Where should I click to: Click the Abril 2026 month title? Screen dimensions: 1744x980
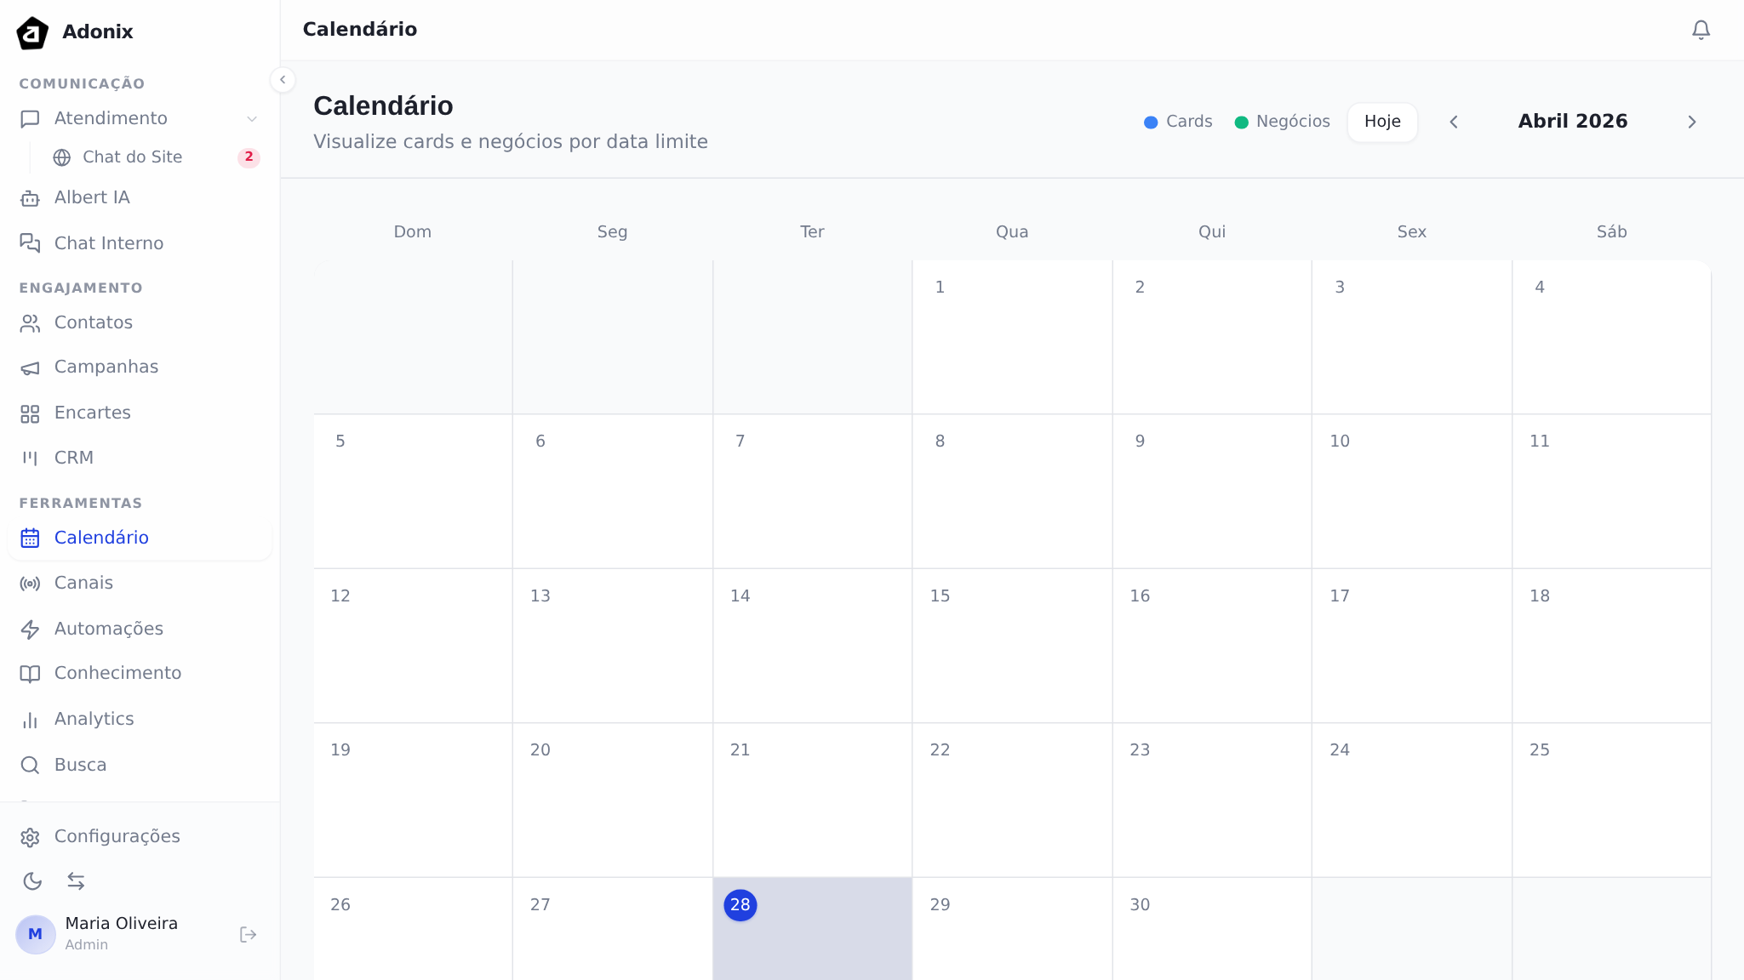tap(1573, 122)
